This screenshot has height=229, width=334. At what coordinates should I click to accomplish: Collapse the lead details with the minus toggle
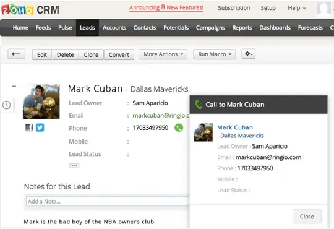14,87
